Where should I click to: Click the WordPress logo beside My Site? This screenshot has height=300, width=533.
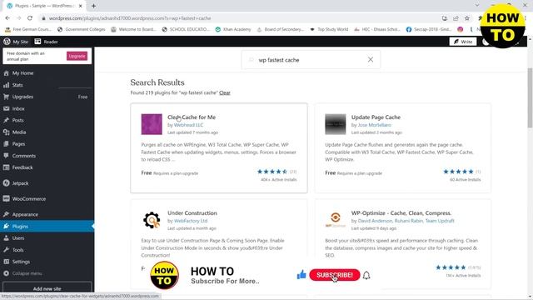tap(7, 42)
